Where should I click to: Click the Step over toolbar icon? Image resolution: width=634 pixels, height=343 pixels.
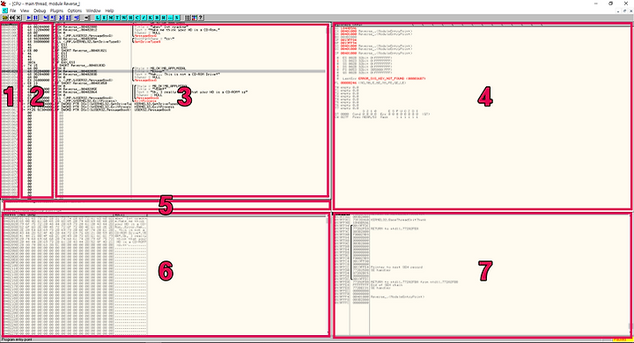53,18
